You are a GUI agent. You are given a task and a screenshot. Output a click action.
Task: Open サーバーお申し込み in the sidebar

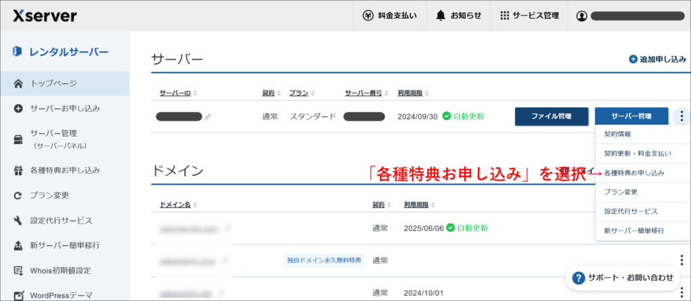coord(65,108)
